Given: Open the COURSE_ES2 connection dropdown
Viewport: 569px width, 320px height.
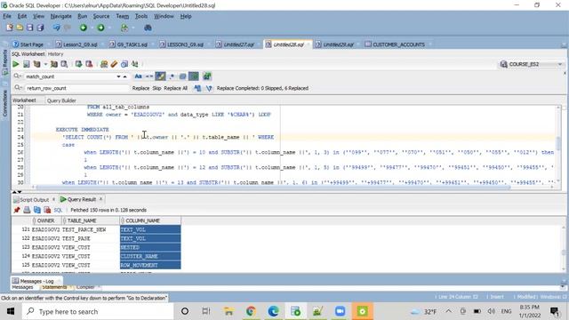Looking at the screenshot, I should click(560, 64).
